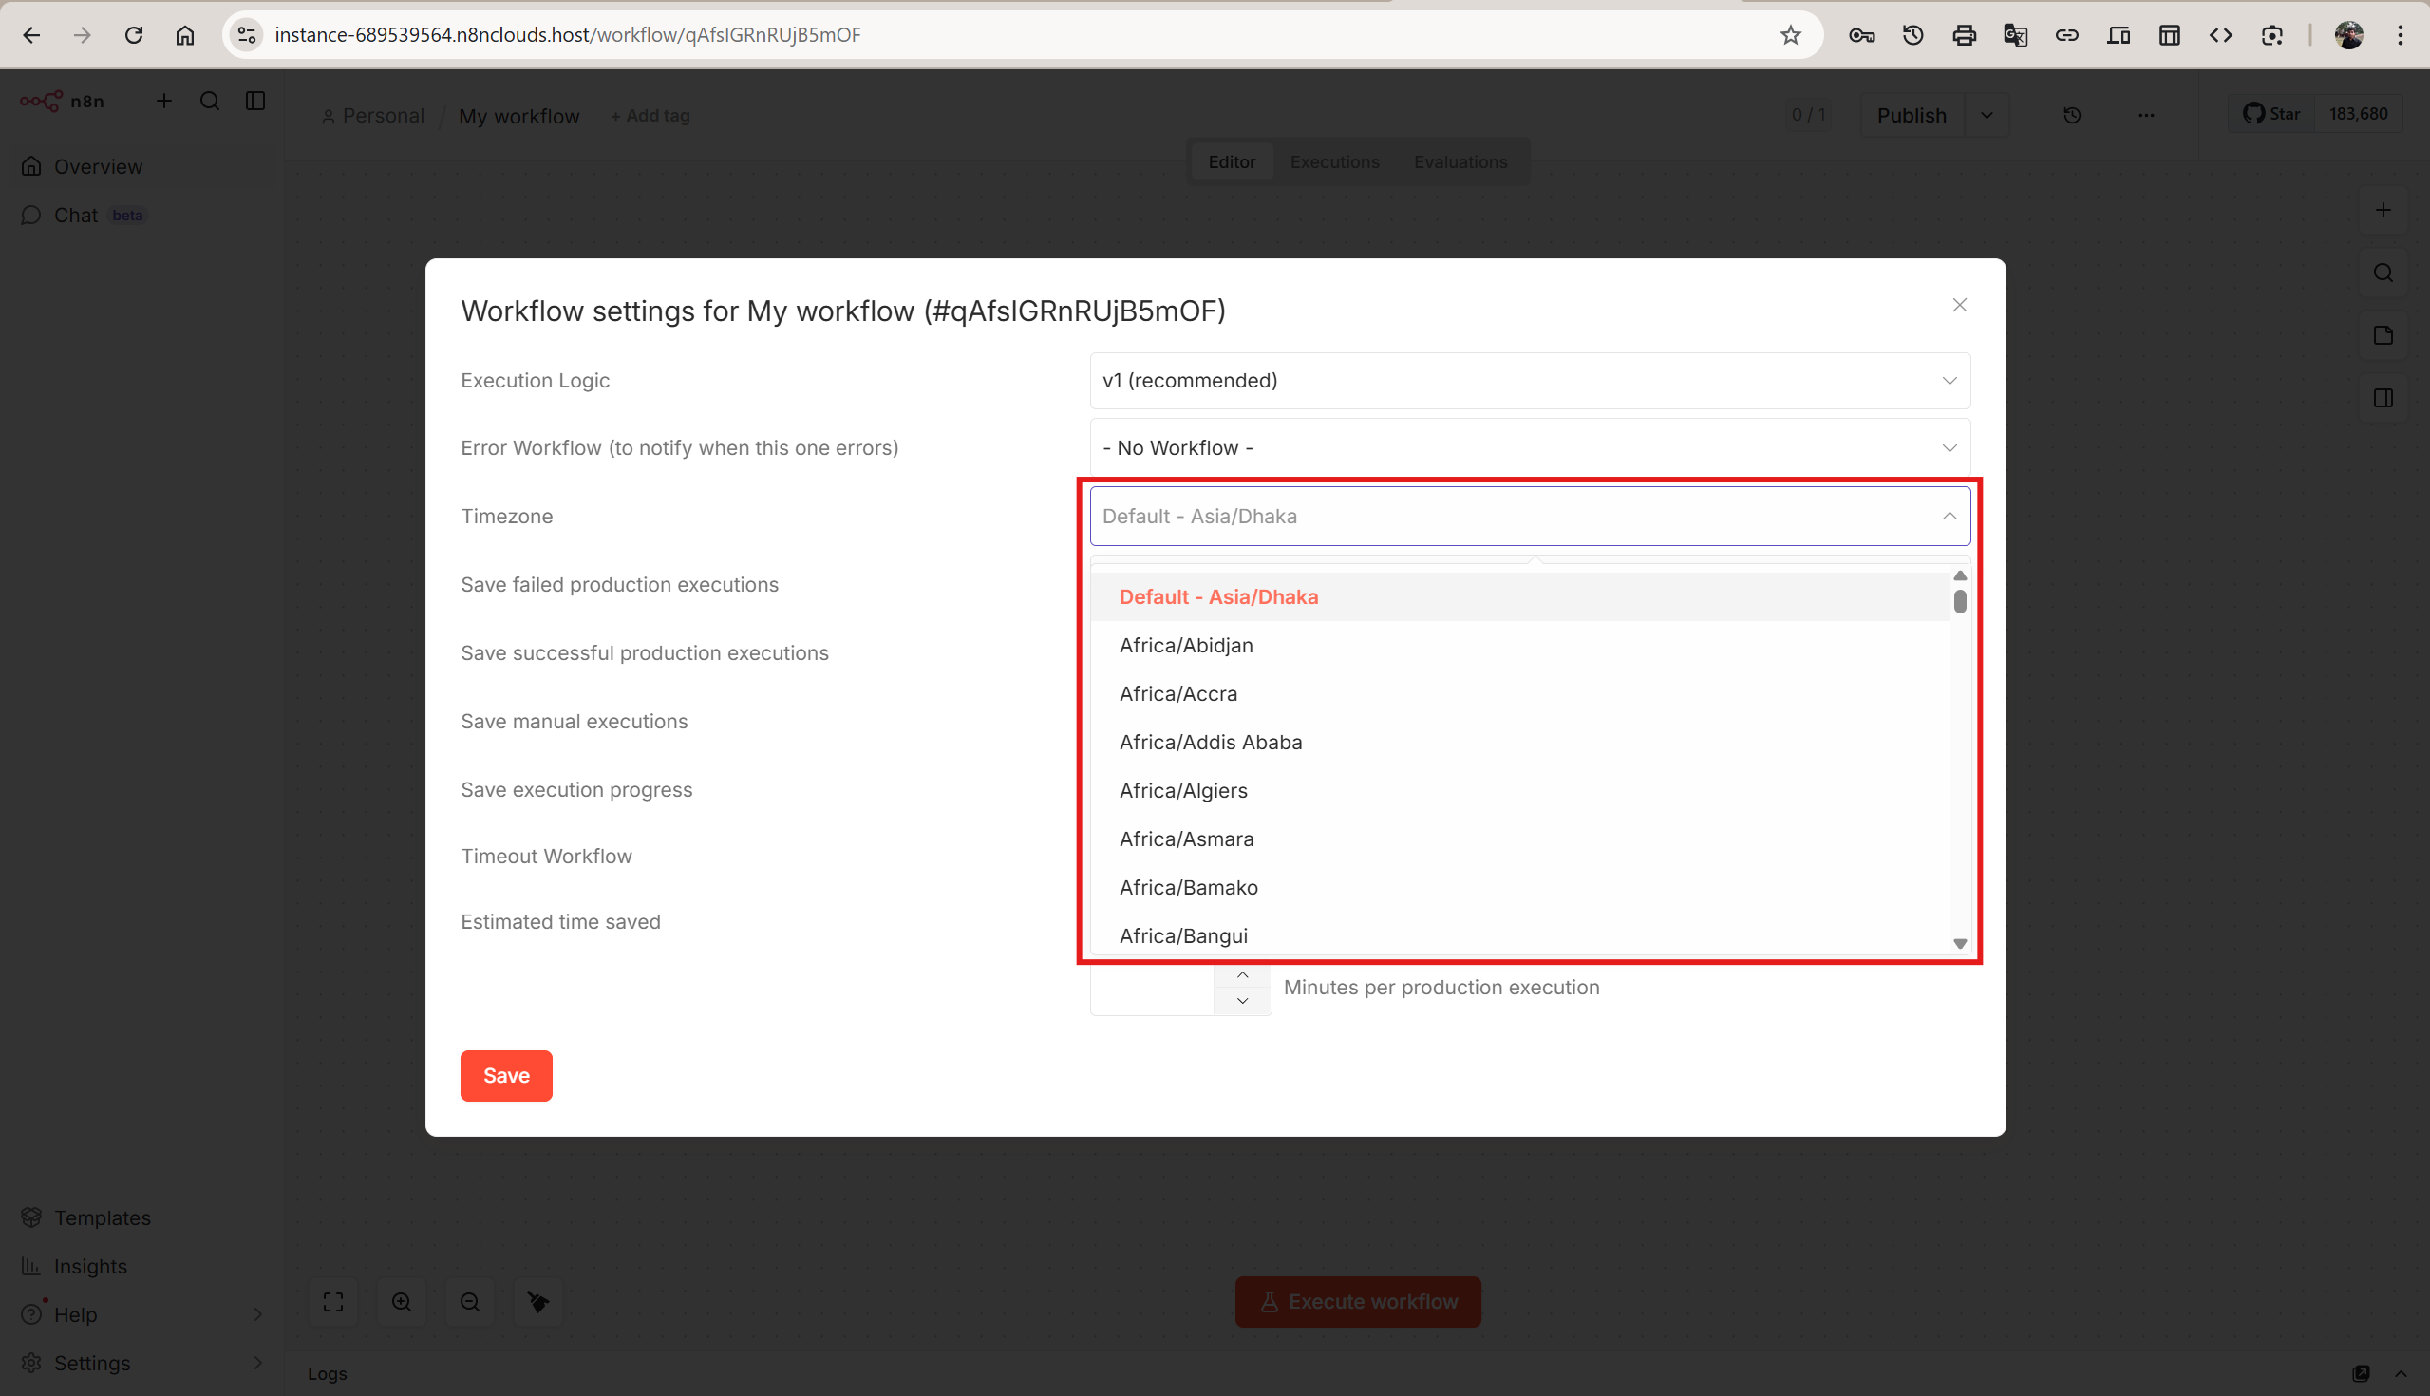The width and height of the screenshot is (2430, 1396).
Task: Switch to the Editor tab
Action: 1231,162
